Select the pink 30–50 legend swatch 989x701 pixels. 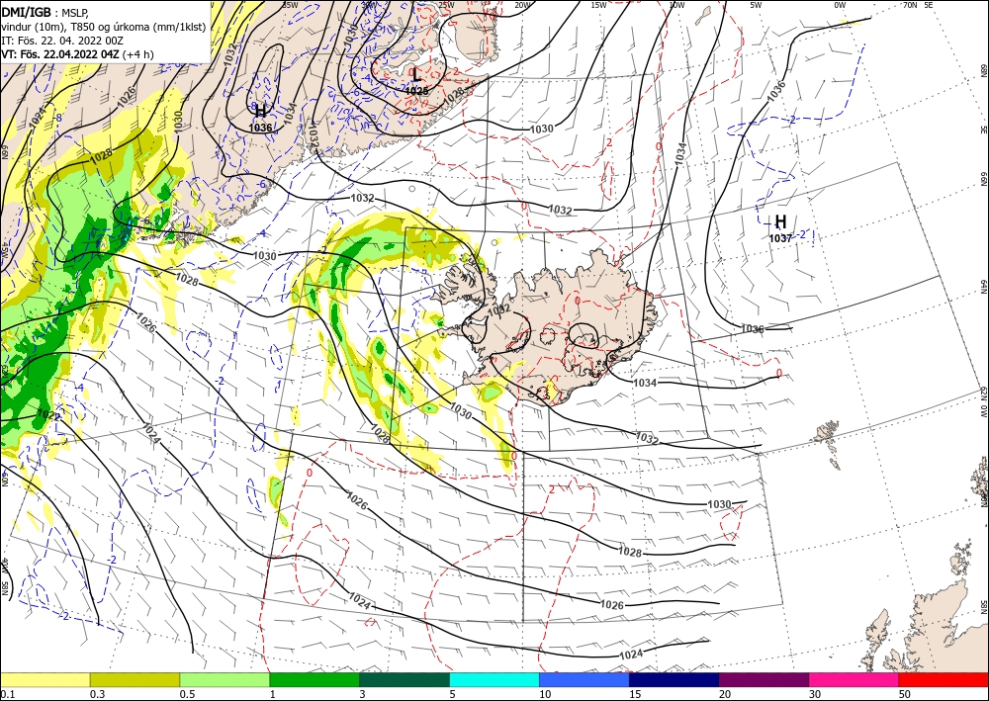coord(854,679)
